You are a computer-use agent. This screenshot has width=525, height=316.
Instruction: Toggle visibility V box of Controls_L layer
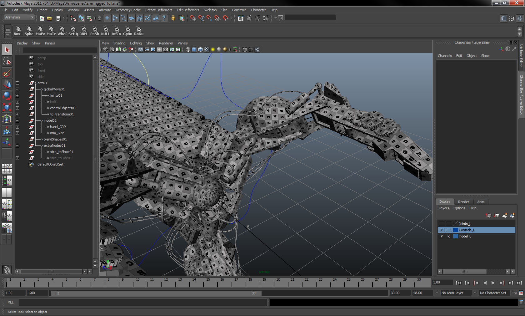pyautogui.click(x=442, y=230)
